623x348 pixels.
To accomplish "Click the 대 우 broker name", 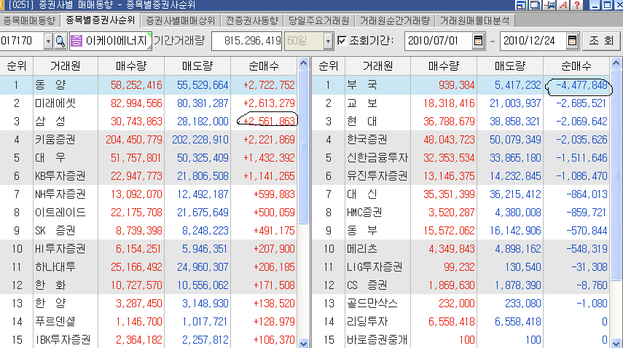I will coord(50,158).
